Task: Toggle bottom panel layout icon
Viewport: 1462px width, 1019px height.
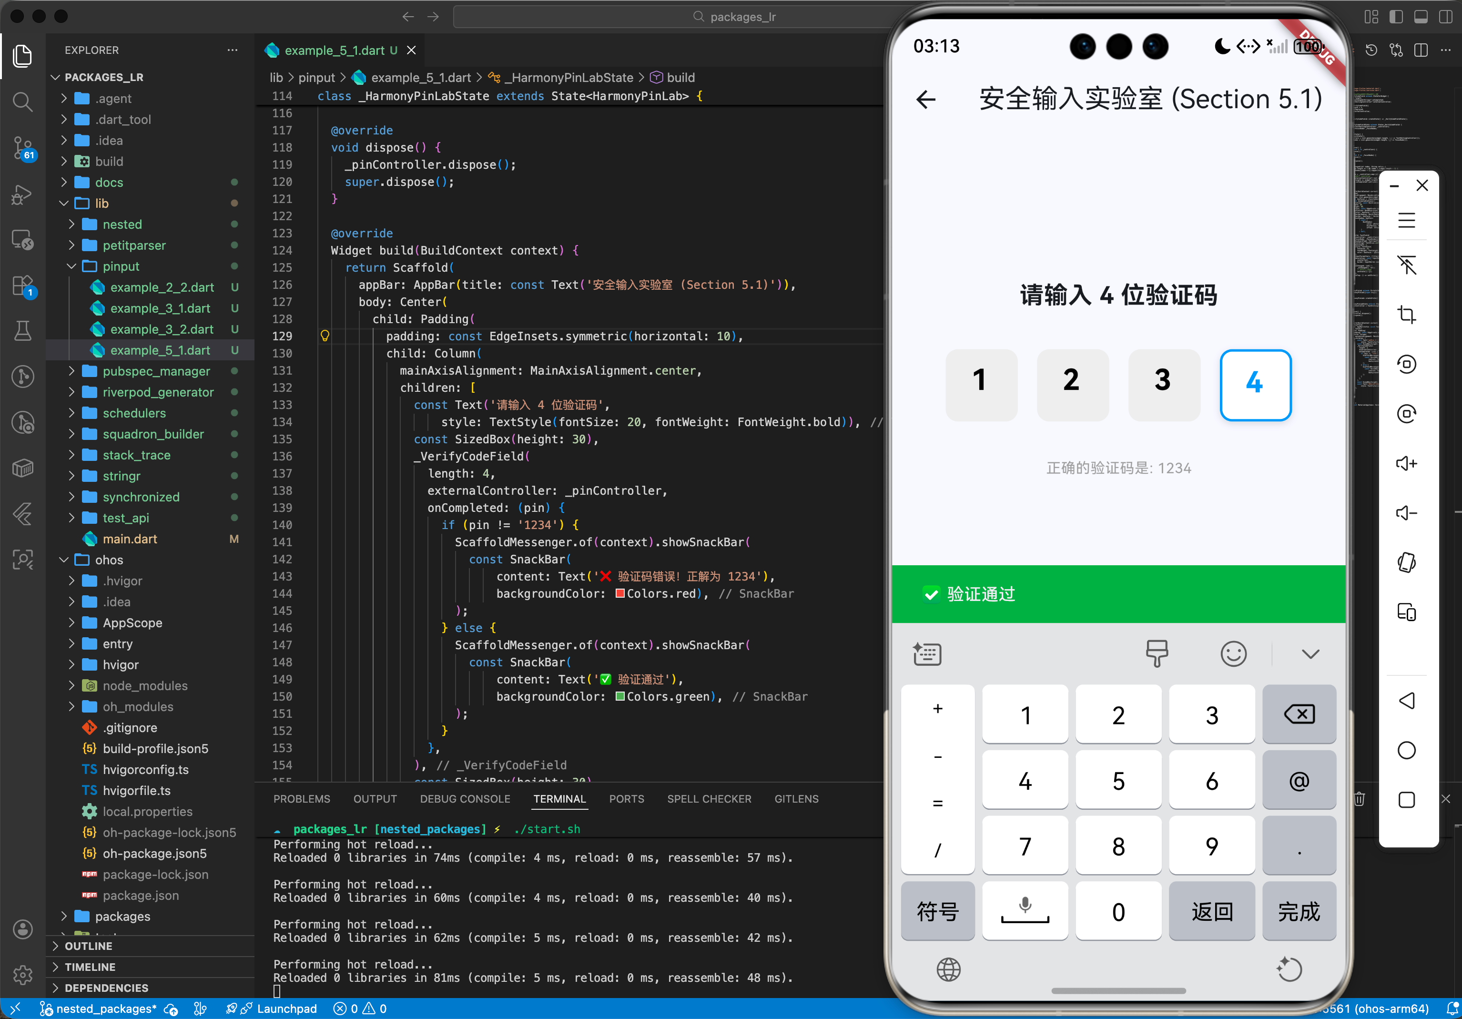Action: 1421,17
